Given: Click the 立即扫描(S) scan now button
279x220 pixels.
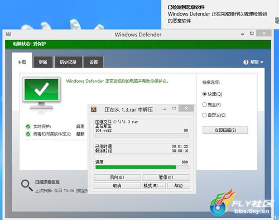Looking at the screenshot, I should [x=225, y=130].
